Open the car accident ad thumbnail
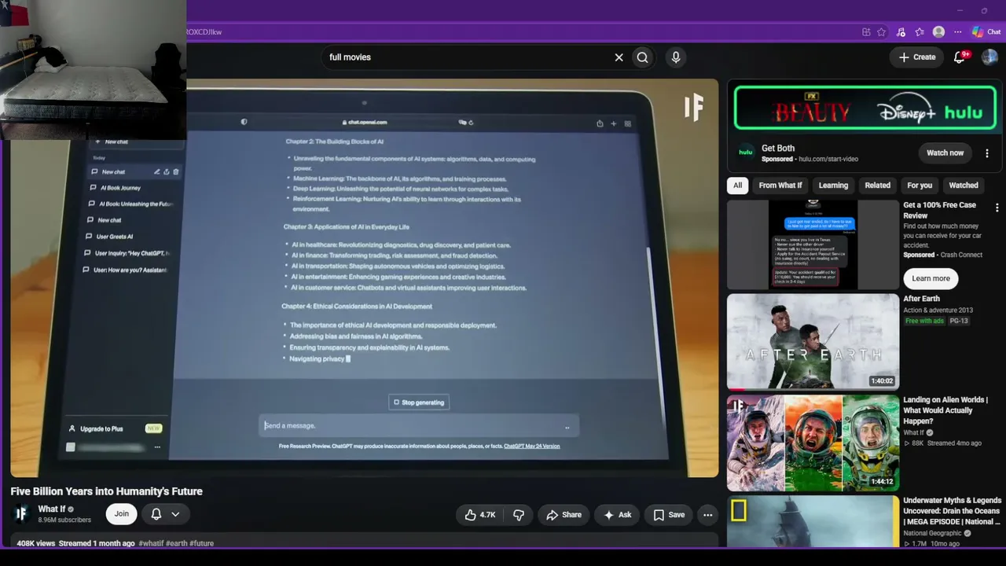1006x566 pixels. tap(813, 244)
